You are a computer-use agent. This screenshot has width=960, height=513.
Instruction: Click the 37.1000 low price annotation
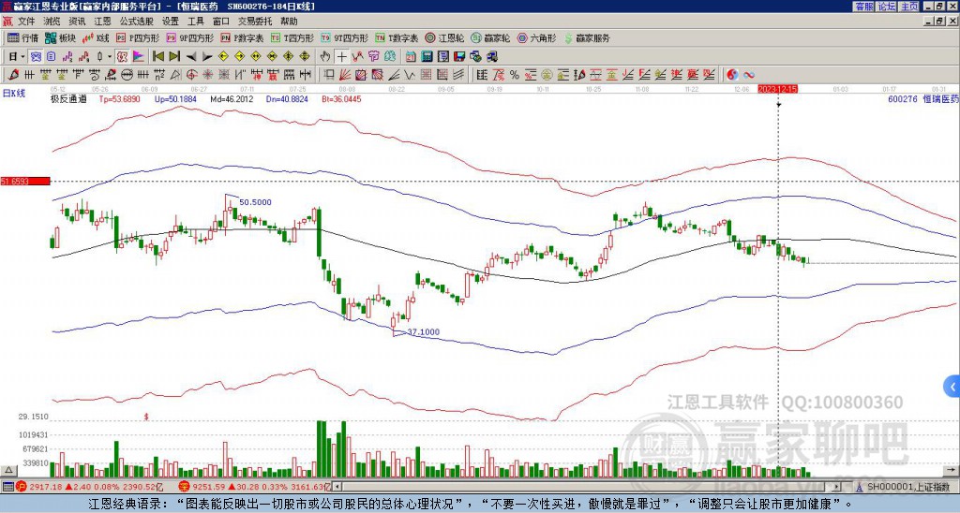point(423,332)
